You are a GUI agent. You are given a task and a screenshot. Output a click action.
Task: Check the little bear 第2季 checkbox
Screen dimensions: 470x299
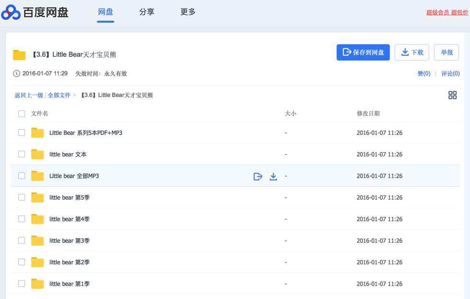22,262
